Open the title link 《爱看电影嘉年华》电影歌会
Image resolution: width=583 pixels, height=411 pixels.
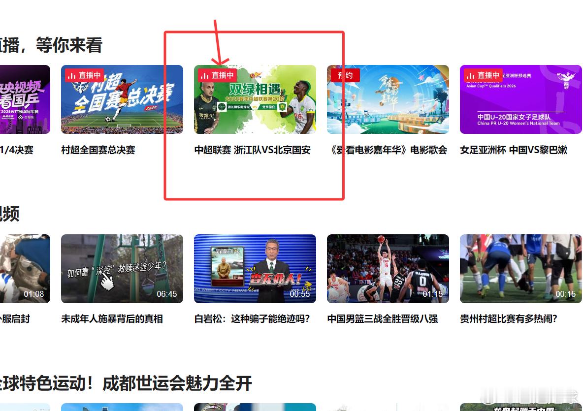pos(387,150)
